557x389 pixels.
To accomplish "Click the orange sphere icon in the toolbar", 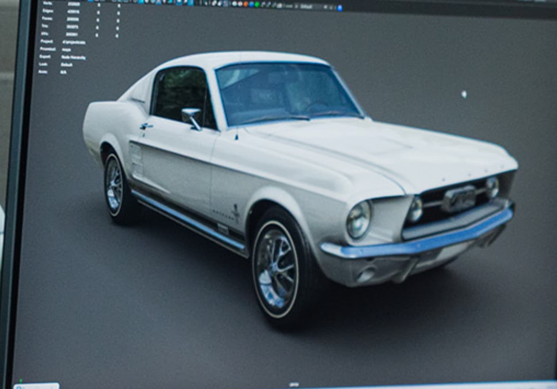I will tap(245, 4).
